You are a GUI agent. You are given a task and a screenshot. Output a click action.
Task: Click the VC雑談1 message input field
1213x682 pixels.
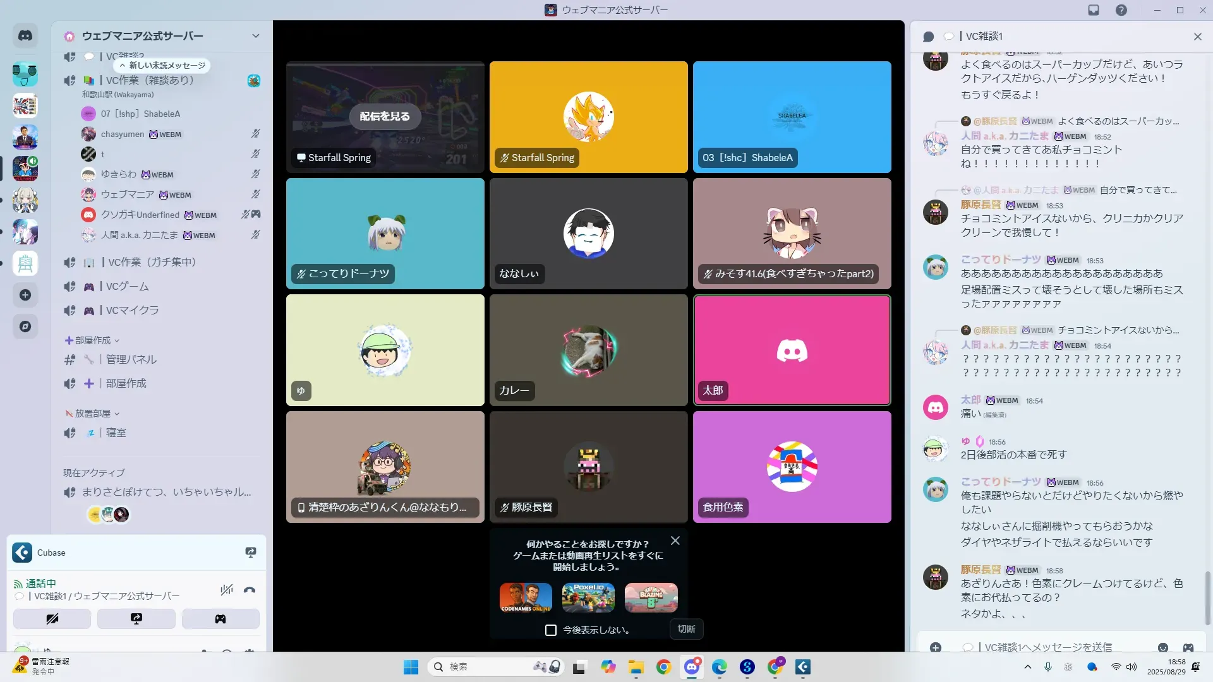coord(1049,647)
